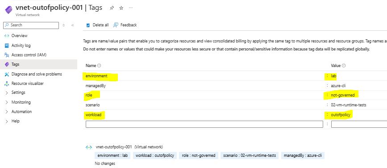Click the Feedback person icon
This screenshot has width=387, height=168.
pyautogui.click(x=116, y=25)
